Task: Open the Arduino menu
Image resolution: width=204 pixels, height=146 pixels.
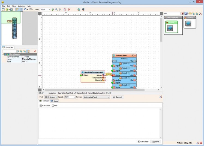Action: click(21, 6)
